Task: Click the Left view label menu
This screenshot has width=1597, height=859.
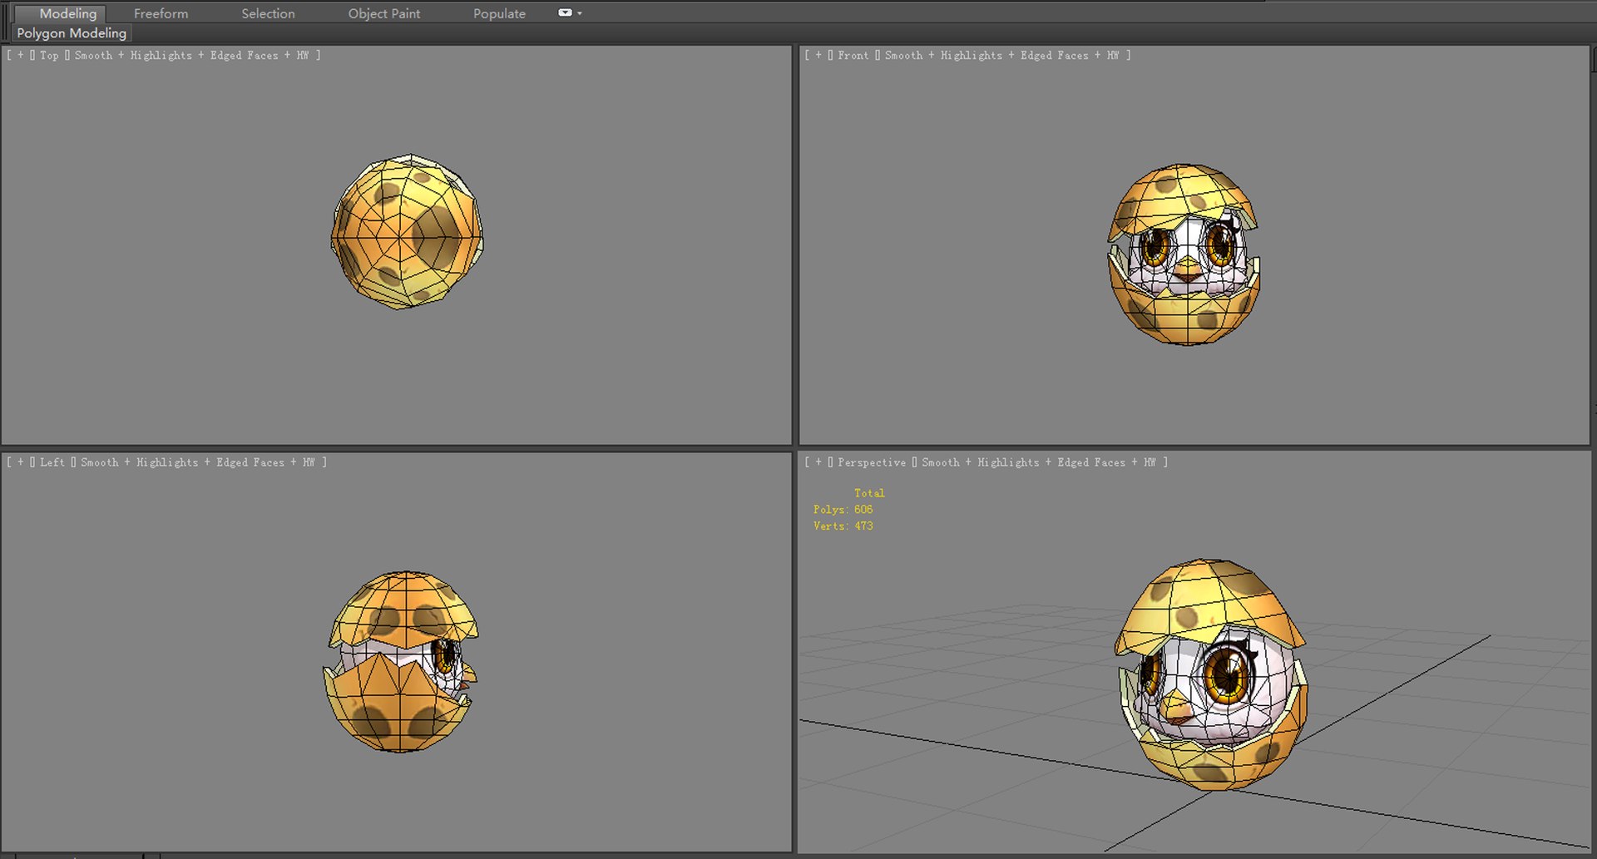Action: (52, 462)
